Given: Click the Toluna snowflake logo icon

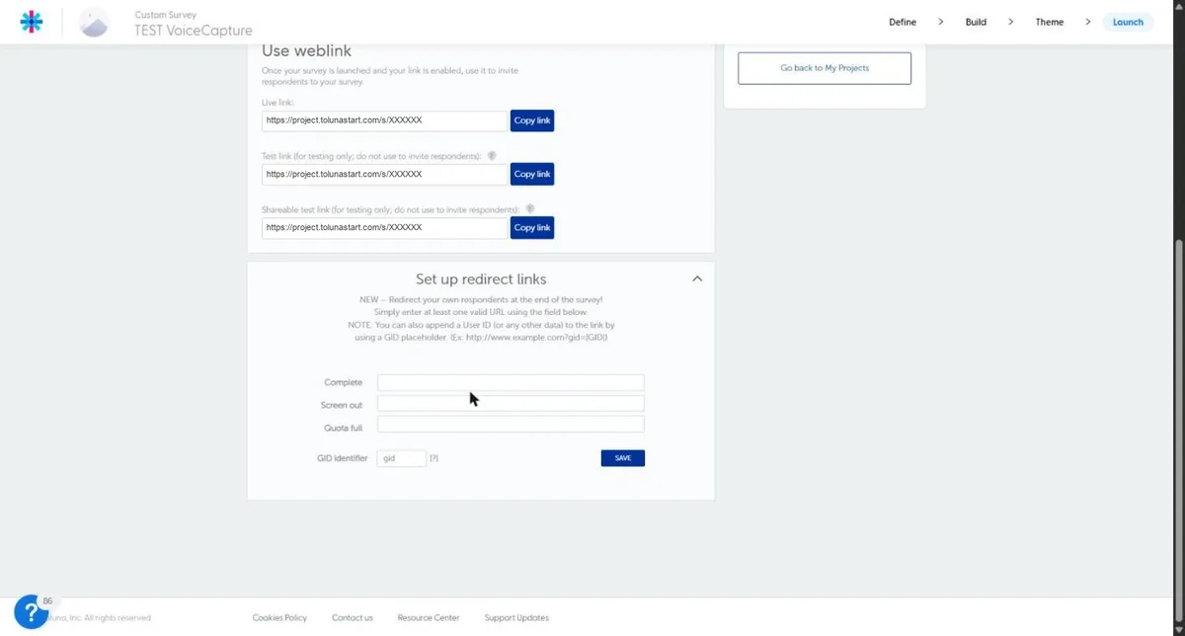Looking at the screenshot, I should click(32, 22).
